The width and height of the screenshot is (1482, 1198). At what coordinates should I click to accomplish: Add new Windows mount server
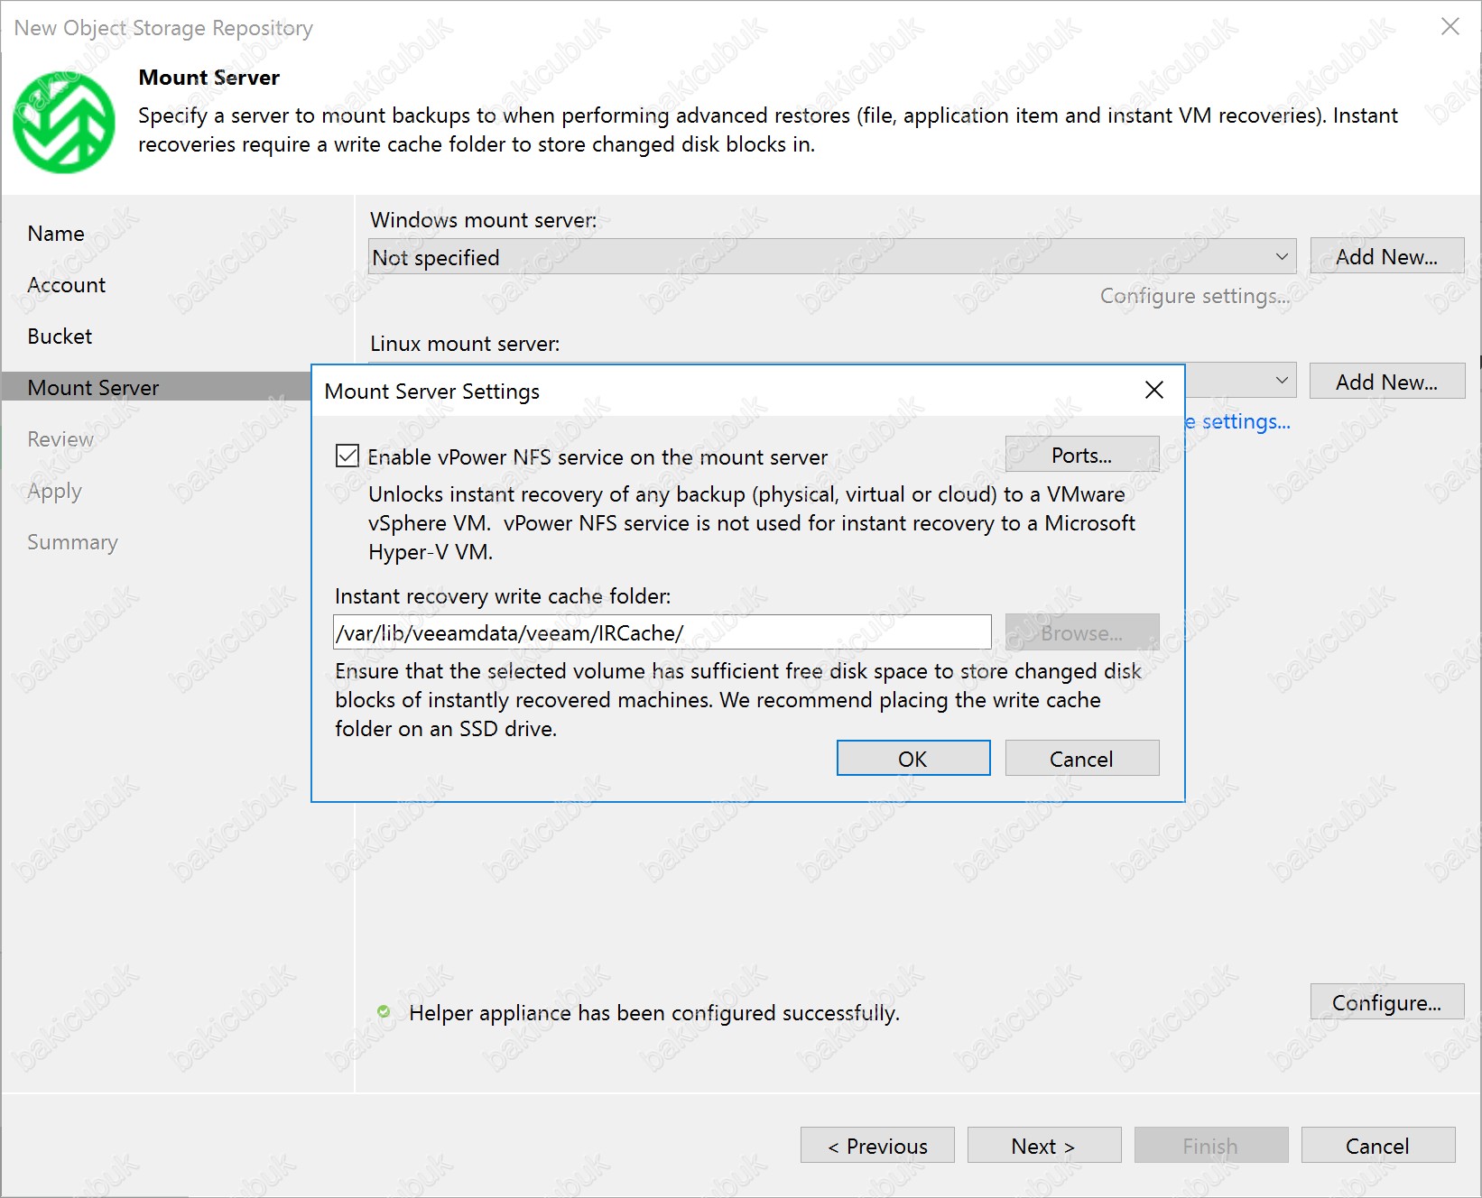click(1386, 257)
